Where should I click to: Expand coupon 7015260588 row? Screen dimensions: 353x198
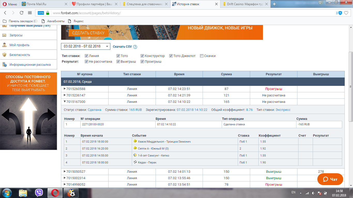point(65,89)
